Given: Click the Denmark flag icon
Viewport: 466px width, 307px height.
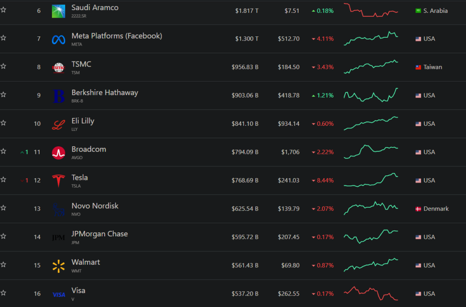Looking at the screenshot, I should point(418,209).
